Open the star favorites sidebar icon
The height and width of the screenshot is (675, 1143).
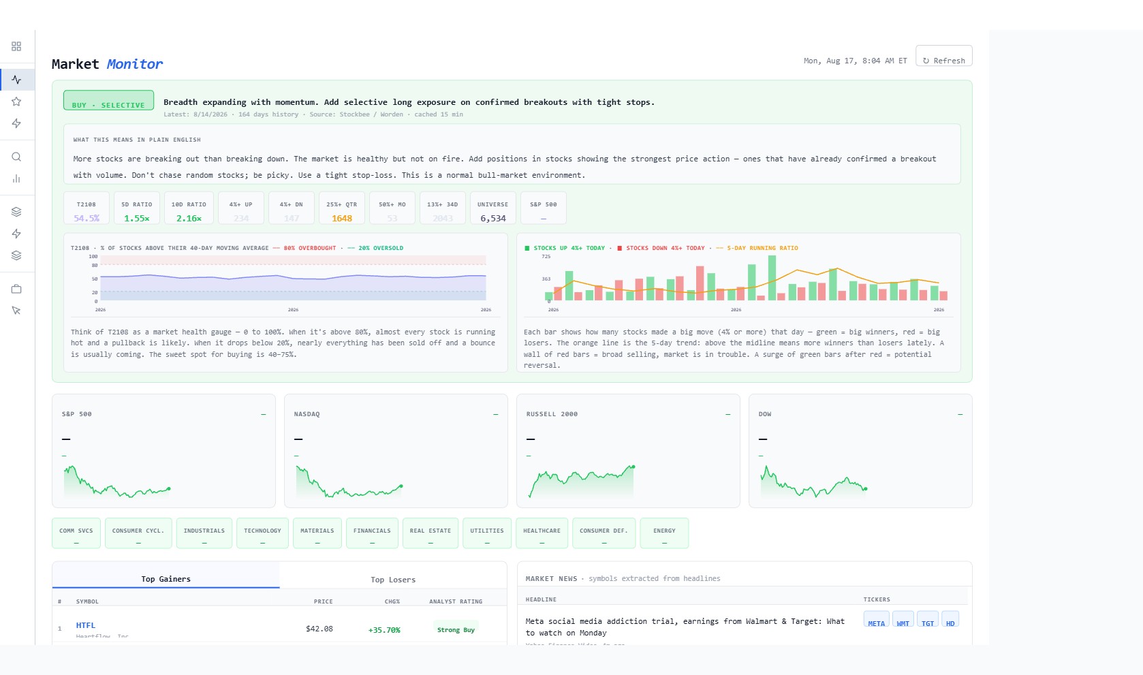click(x=16, y=101)
